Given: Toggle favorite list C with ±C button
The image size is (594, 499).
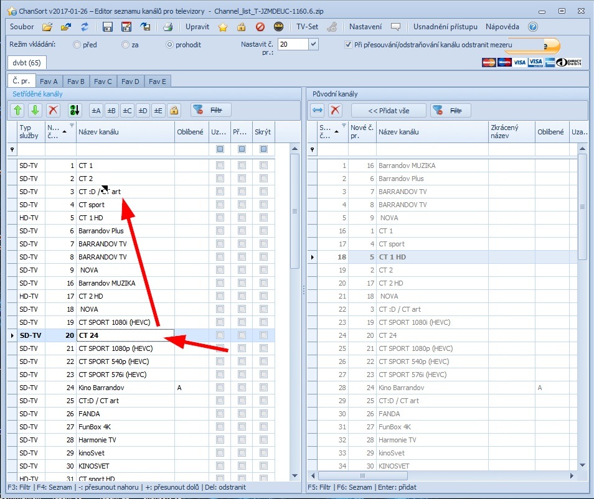Looking at the screenshot, I should coord(127,111).
